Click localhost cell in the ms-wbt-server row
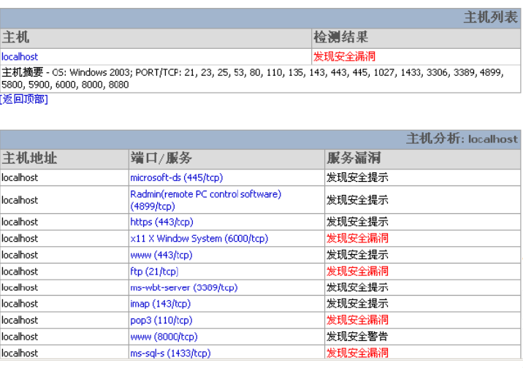 point(20,288)
